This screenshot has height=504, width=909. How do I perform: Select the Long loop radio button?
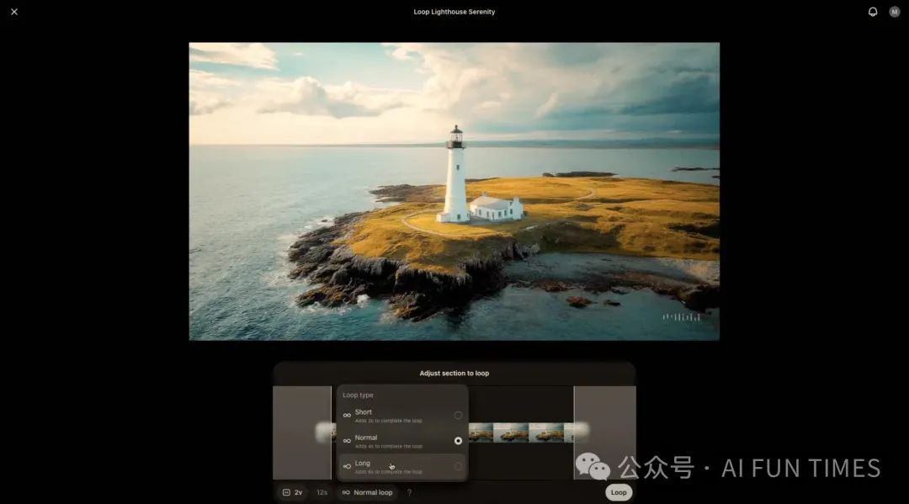point(458,466)
